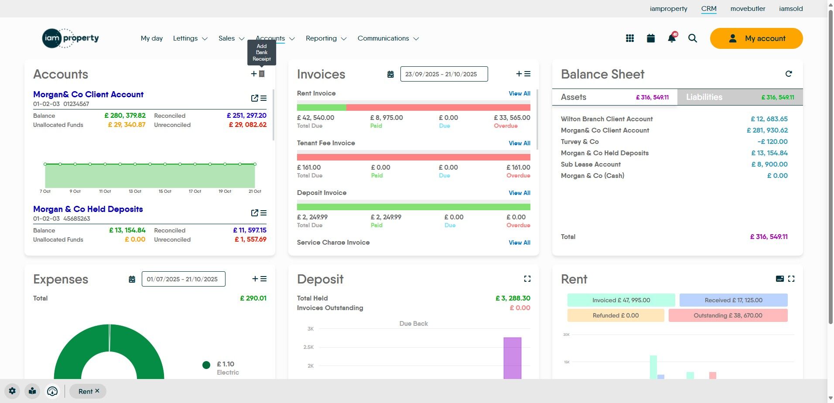Click the search magnifier icon
Image resolution: width=834 pixels, height=403 pixels.
[693, 38]
